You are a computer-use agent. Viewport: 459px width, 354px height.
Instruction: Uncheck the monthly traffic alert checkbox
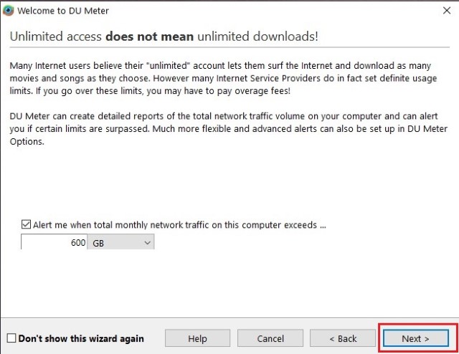(x=26, y=224)
